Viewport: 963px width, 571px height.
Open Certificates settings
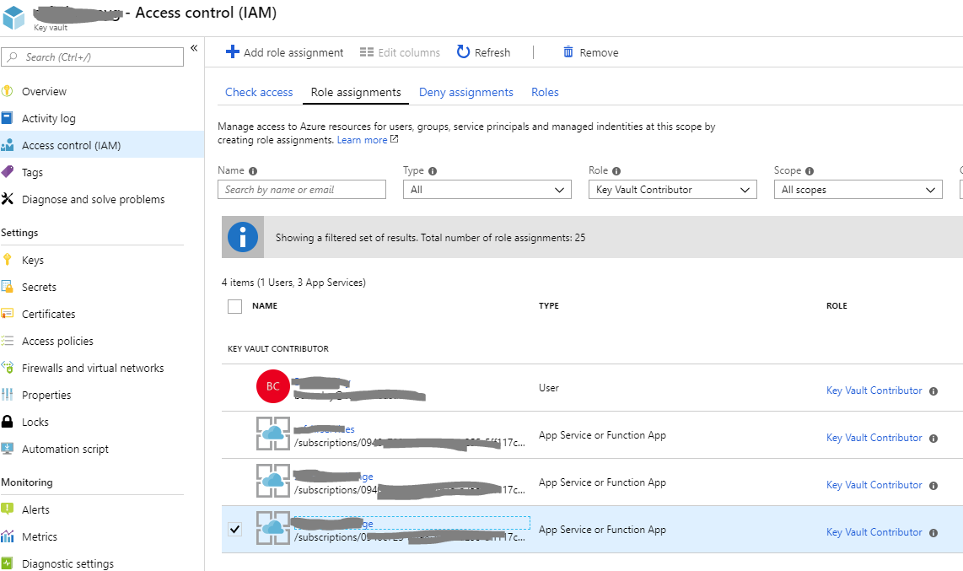coord(49,314)
